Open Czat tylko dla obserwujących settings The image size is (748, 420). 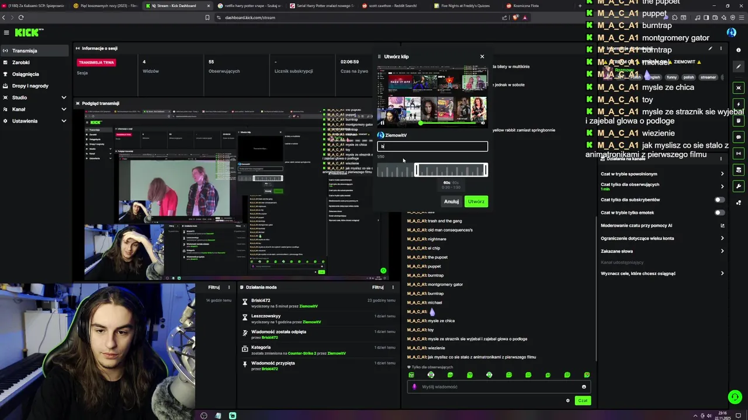pyautogui.click(x=663, y=187)
